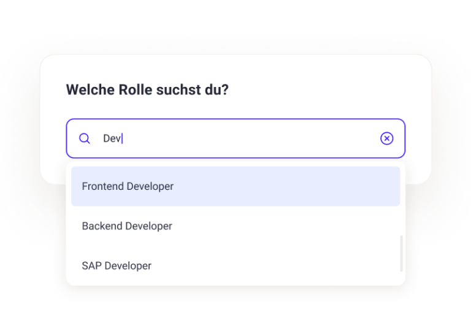This screenshot has height=335, width=471.
Task: Select the last visible suggestion, SAP Developer
Action: pos(235,266)
